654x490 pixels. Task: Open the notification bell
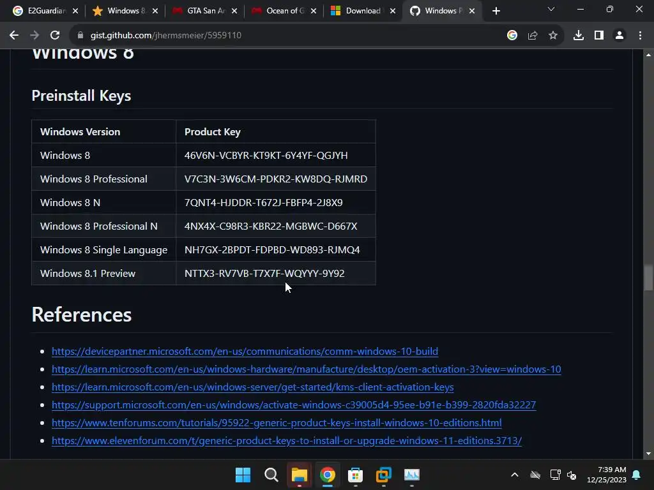point(637,475)
